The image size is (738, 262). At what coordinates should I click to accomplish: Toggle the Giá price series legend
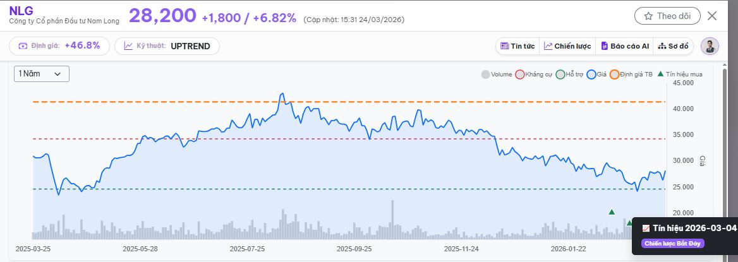click(591, 74)
